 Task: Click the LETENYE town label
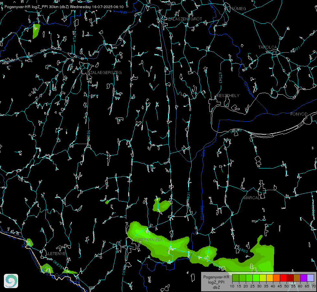57,254
